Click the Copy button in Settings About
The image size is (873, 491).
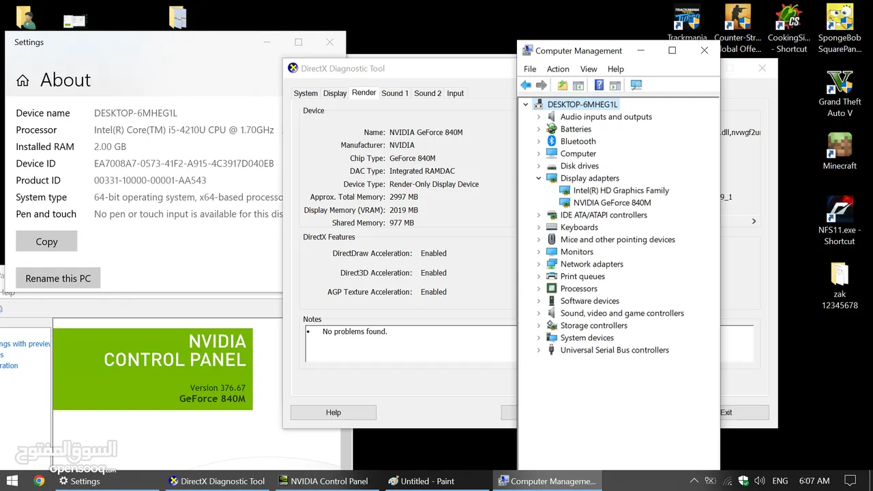click(x=46, y=241)
